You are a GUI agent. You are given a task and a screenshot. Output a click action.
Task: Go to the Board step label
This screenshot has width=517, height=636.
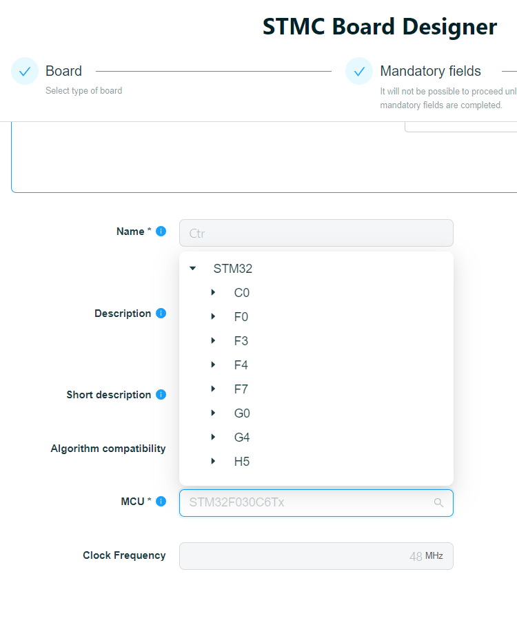(x=63, y=71)
